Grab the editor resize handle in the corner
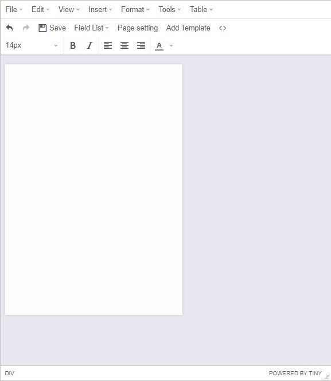 click(x=327, y=376)
